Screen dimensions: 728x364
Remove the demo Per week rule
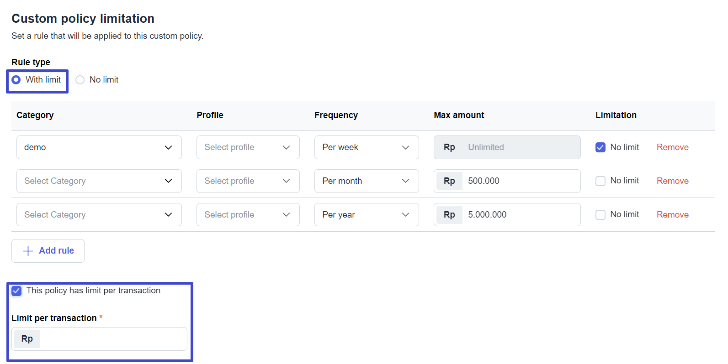coord(672,147)
